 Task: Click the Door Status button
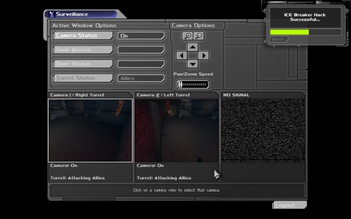(83, 64)
